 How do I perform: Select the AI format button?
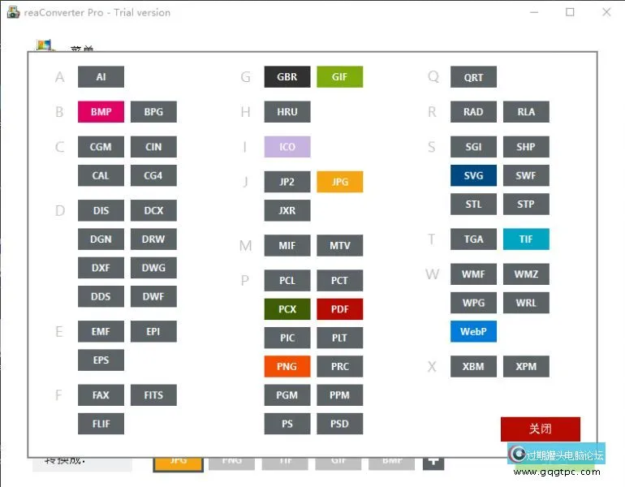(x=101, y=77)
